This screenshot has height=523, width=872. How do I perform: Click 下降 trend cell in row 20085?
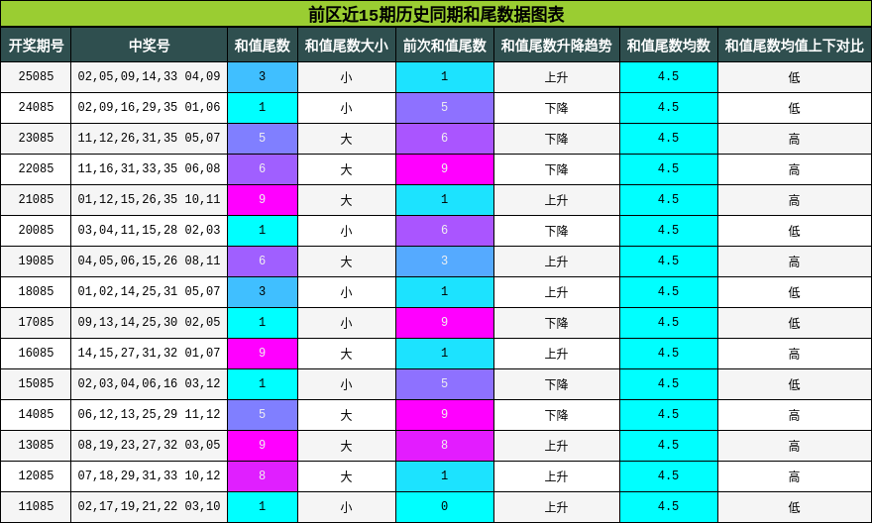coord(557,230)
